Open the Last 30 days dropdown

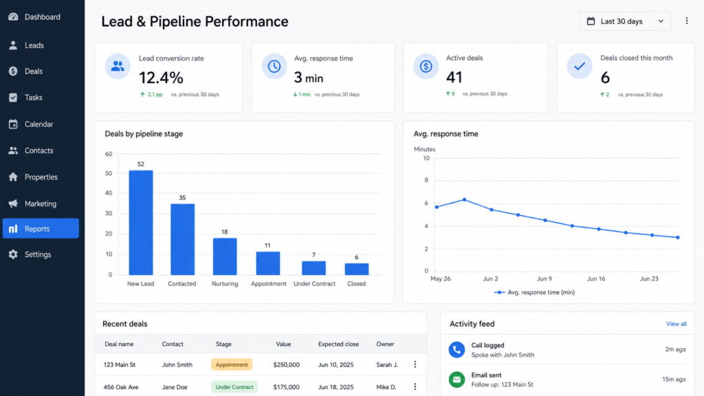[625, 21]
